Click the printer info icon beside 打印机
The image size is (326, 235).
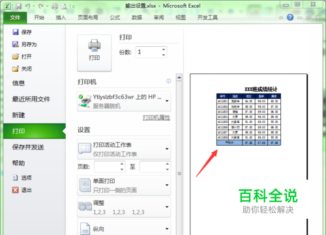169,81
